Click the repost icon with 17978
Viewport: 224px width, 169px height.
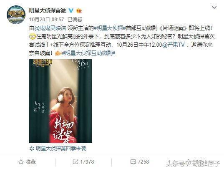point(75,162)
